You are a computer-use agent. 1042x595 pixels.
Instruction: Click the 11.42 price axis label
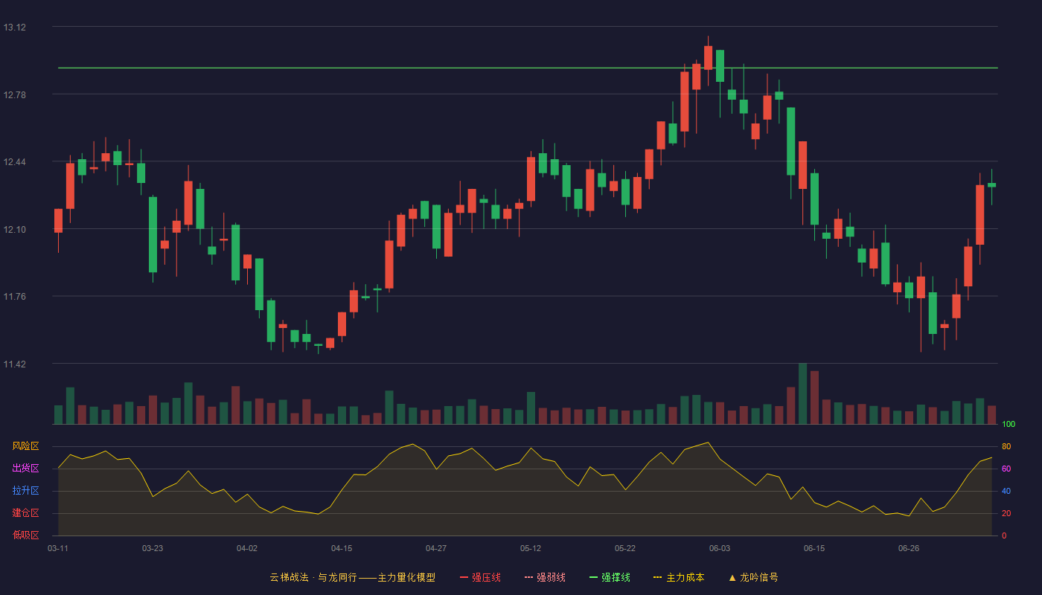point(15,364)
